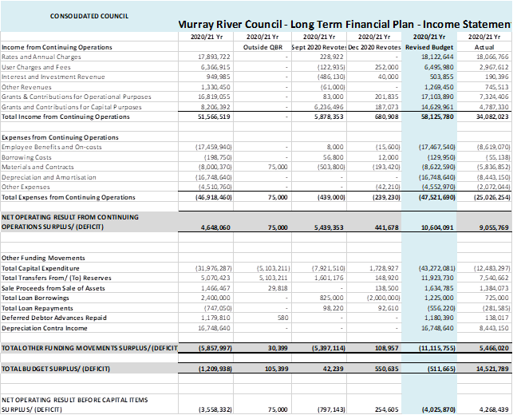This screenshot has width=513, height=415.
Task: Select total expenses revised budget (47,521,690)
Action: pyautogui.click(x=434, y=196)
